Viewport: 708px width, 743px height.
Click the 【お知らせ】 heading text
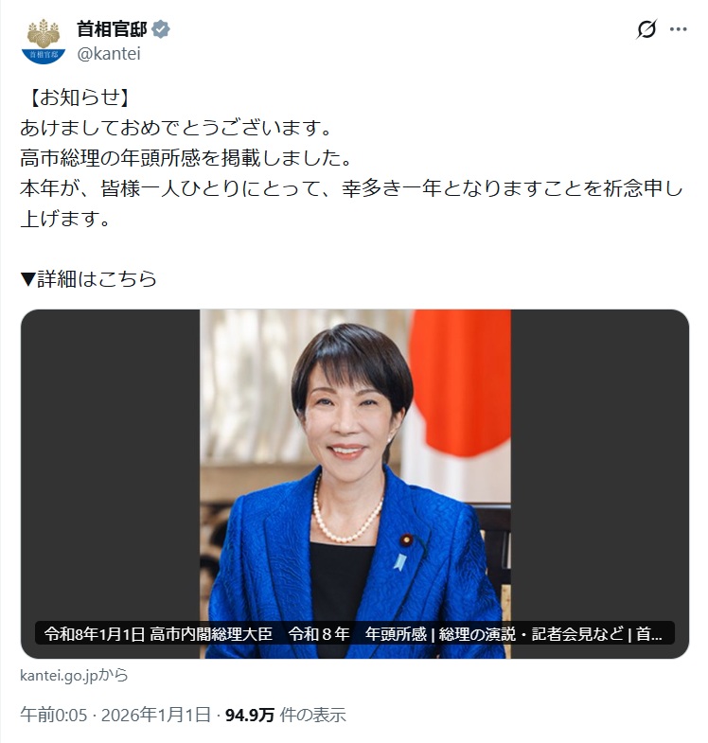click(79, 97)
